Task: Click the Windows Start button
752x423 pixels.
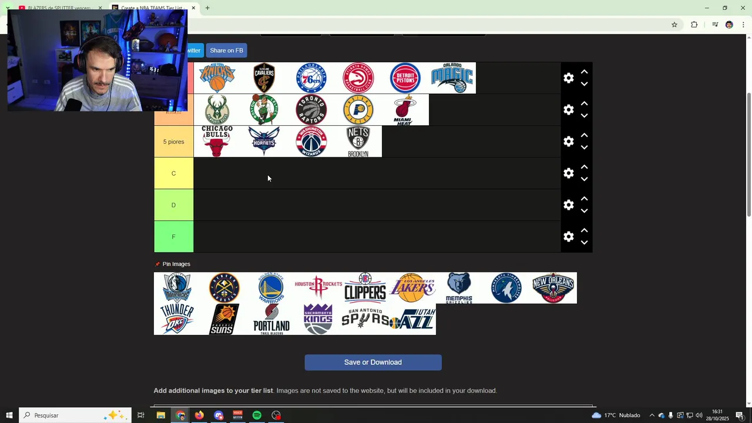Action: [9, 415]
